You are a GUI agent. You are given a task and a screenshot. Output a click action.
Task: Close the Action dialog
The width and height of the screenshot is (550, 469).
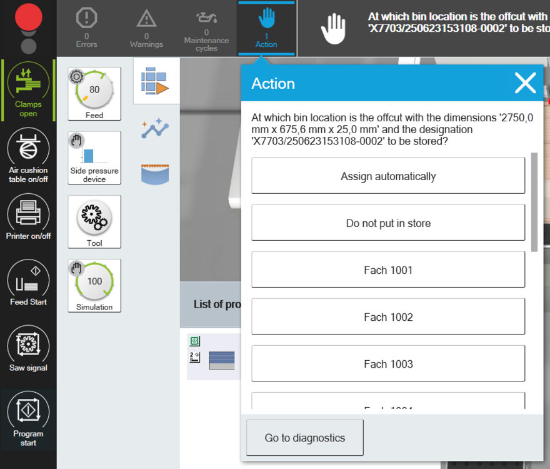[525, 83]
